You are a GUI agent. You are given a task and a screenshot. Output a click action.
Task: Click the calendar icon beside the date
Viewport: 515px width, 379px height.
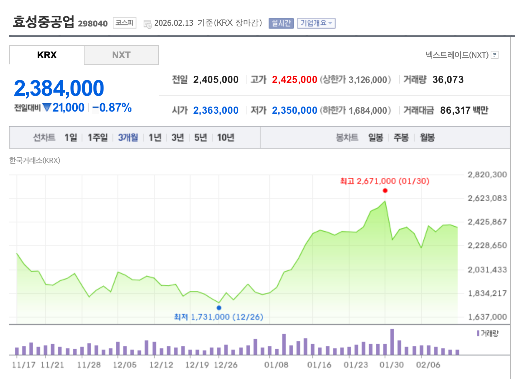click(x=148, y=24)
